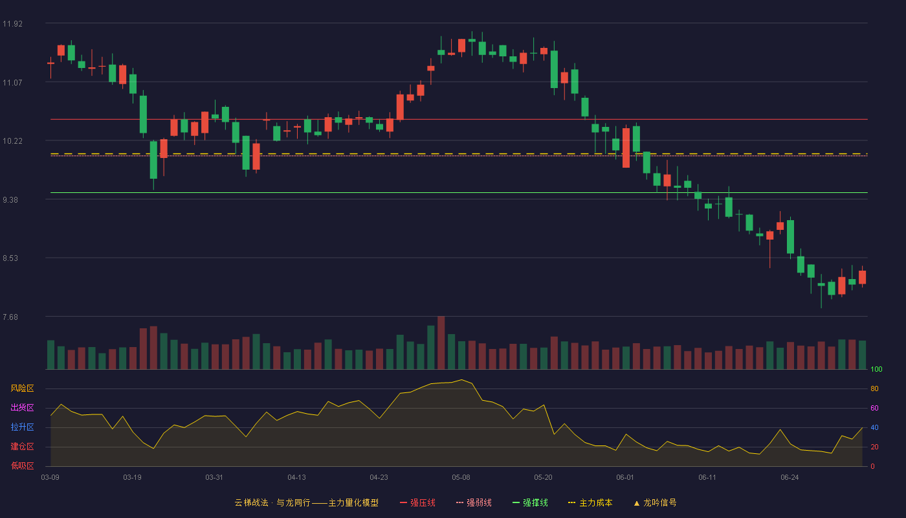Click the 05-20 date label
This screenshot has height=518, width=906.
(543, 477)
